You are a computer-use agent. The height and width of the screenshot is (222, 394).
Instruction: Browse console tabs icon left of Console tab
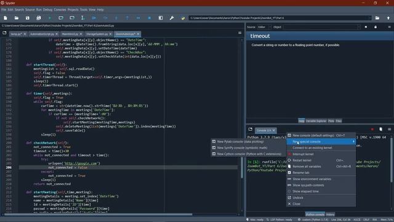[251, 129]
